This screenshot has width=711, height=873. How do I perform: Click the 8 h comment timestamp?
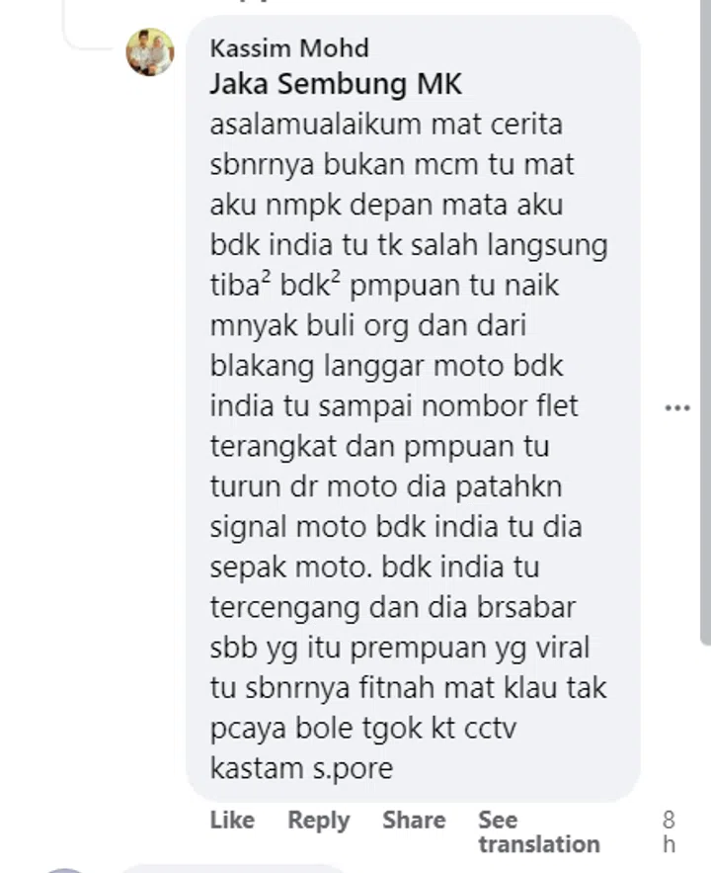point(669,831)
